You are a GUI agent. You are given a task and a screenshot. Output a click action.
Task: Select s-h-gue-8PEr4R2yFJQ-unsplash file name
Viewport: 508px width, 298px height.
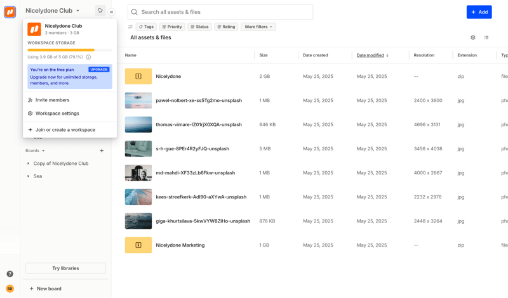click(192, 148)
